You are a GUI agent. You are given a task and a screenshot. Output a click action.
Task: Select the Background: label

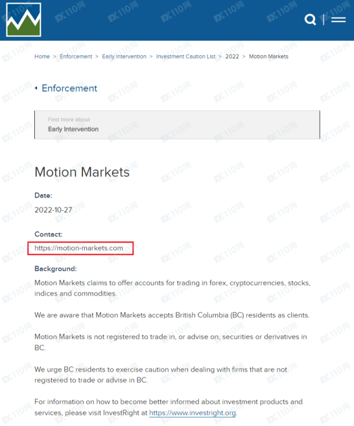click(x=56, y=269)
